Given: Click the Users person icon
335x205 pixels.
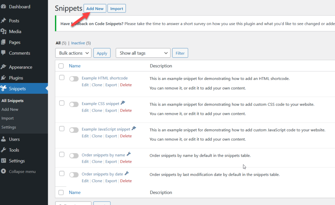Looking at the screenshot, I should [3, 139].
